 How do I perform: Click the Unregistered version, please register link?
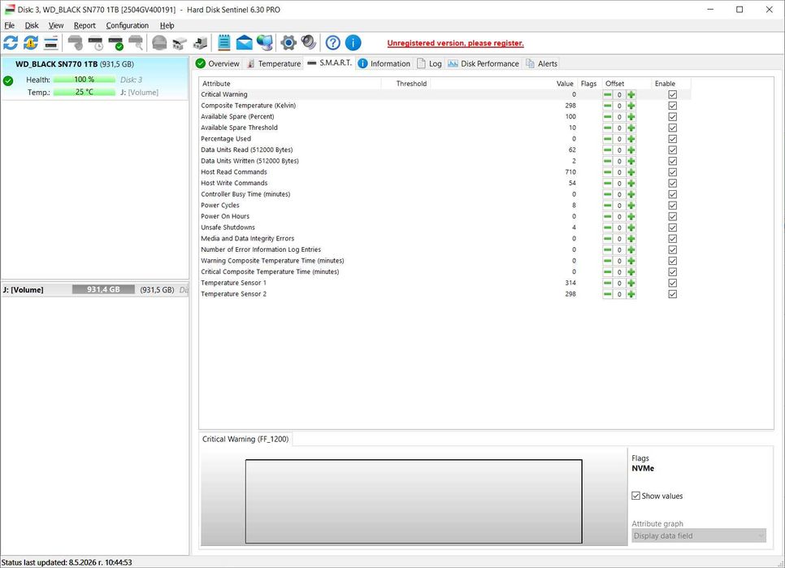[456, 43]
